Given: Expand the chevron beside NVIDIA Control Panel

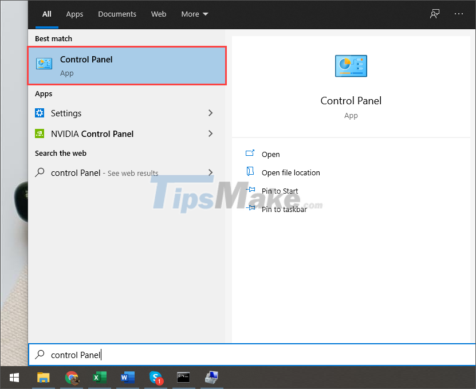Looking at the screenshot, I should coord(210,133).
